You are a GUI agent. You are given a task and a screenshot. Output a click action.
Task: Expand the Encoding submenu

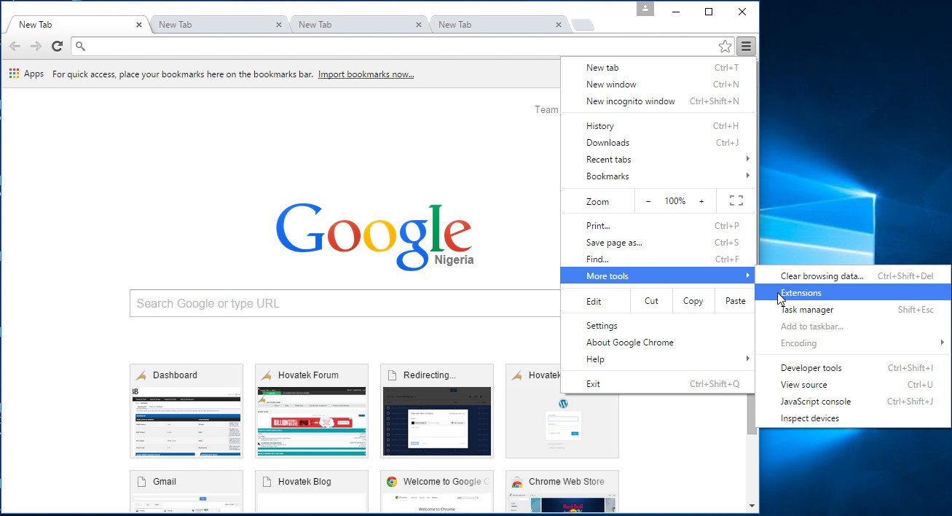799,343
